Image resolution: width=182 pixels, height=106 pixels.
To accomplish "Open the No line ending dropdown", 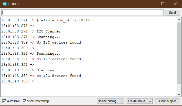I will (x=111, y=101).
